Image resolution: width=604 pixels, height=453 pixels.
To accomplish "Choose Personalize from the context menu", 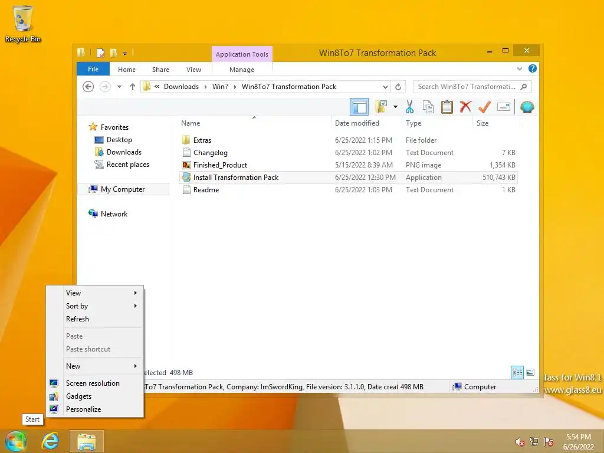I will tap(95, 409).
